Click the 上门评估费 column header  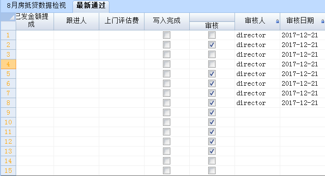121,21
